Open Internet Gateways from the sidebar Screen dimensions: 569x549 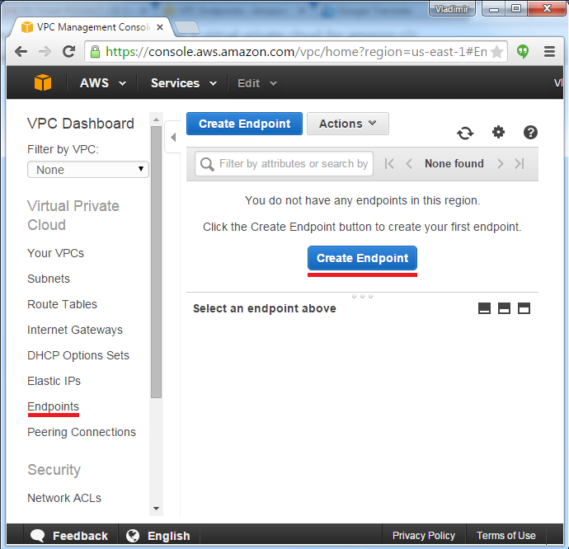pos(74,330)
